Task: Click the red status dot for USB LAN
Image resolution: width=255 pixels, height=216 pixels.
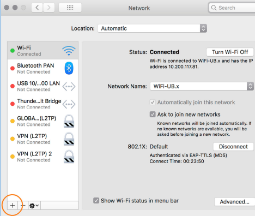Action: (13, 86)
